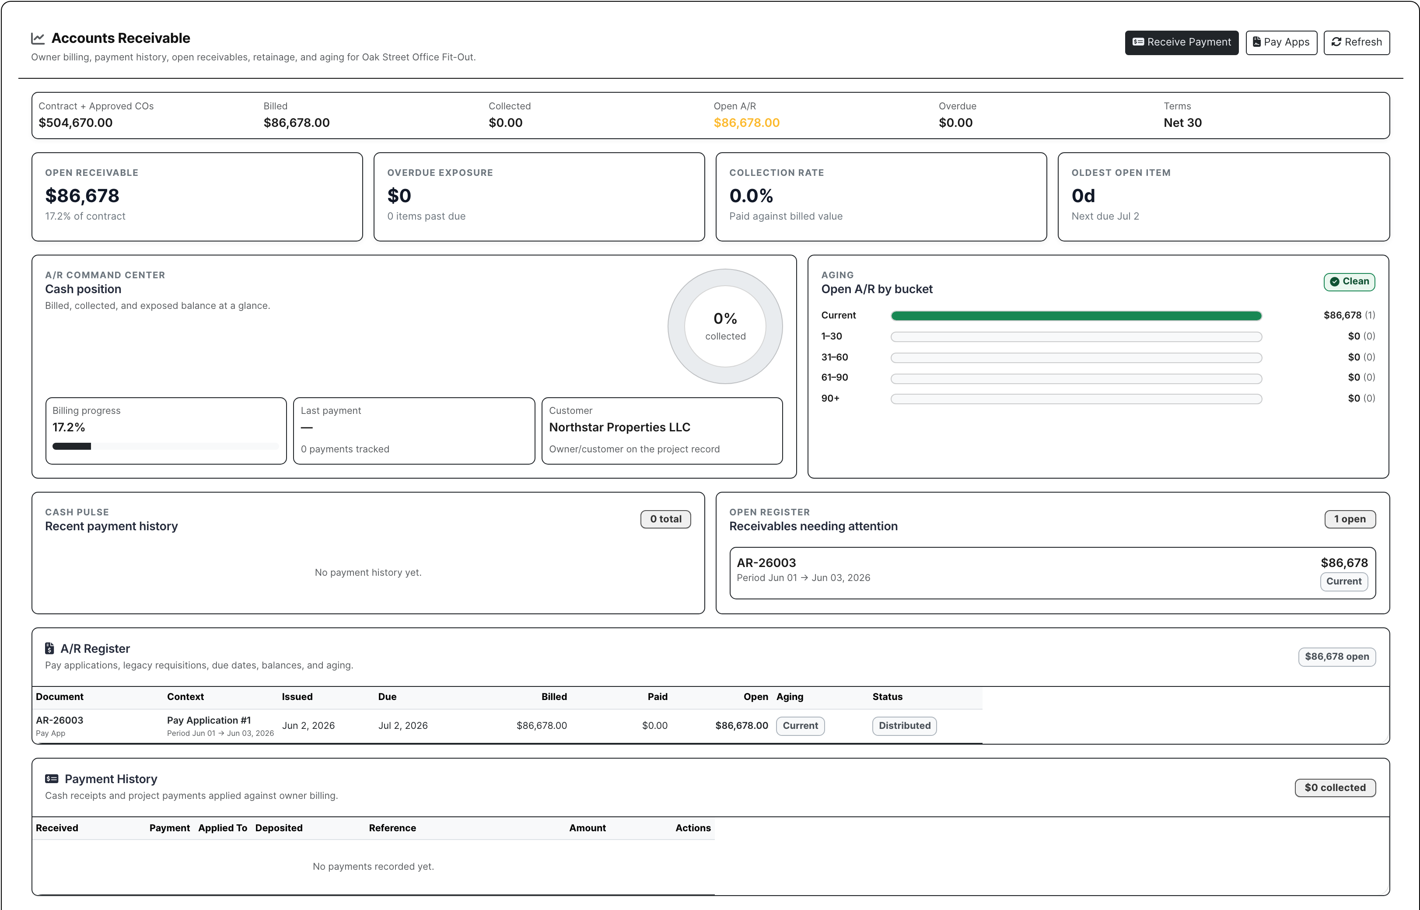Screen dimensions: 1420x910
Task: Click the Billed $86,678.00 summary value
Action: coord(297,123)
